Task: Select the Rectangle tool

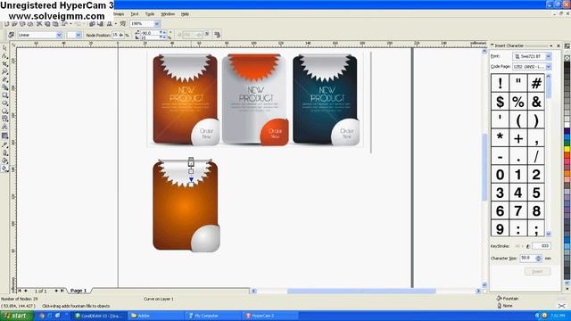Action: pyautogui.click(x=4, y=95)
